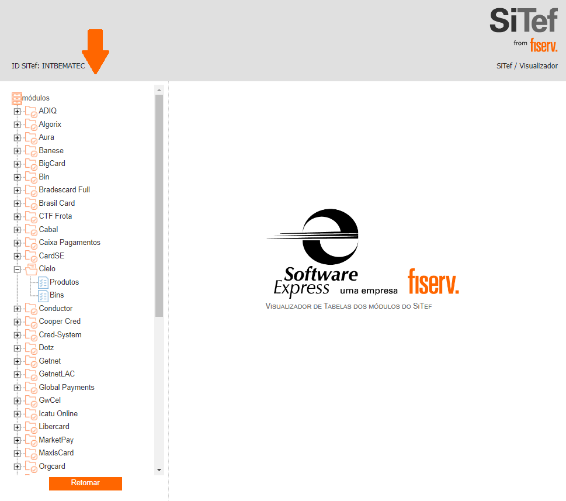This screenshot has height=501, width=566.
Task: Click the CTF Frota folder icon
Action: [31, 217]
